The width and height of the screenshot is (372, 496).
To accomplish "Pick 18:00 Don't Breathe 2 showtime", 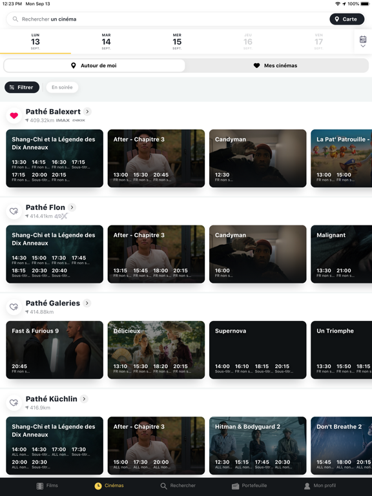I will [x=344, y=464].
